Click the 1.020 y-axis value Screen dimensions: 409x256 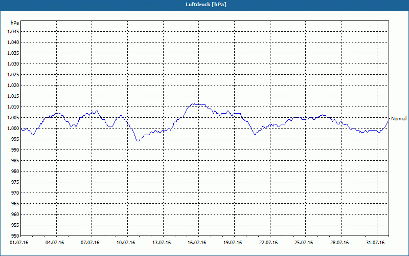click(14, 86)
